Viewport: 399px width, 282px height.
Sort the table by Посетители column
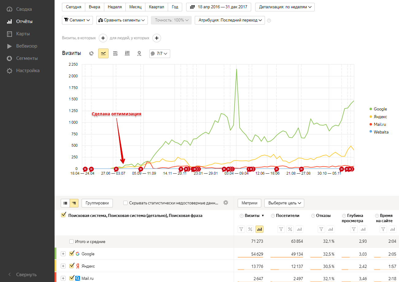288,215
